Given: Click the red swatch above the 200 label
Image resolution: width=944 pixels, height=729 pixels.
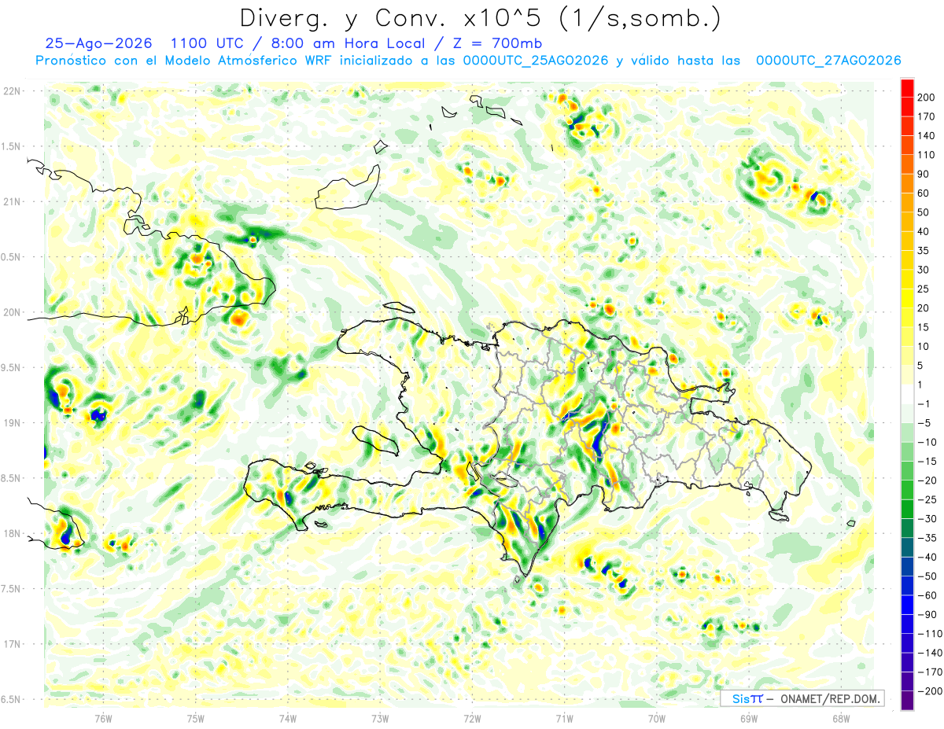Looking at the screenshot, I should point(907,87).
